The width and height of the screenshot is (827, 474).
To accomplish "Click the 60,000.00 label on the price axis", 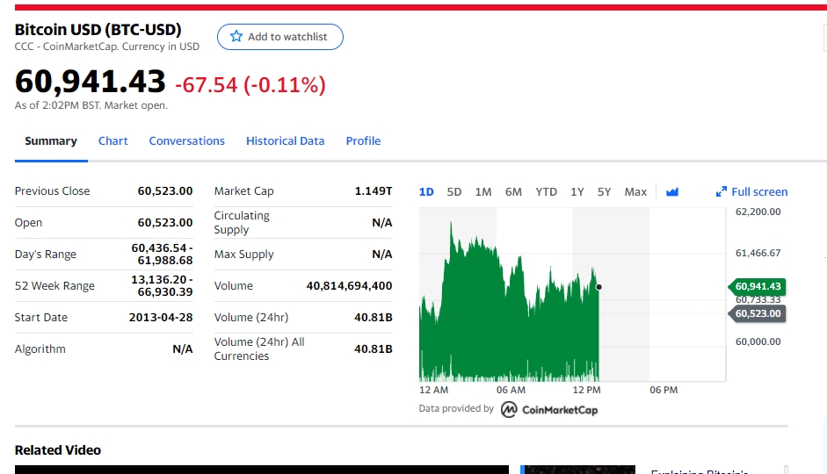I will 758,341.
